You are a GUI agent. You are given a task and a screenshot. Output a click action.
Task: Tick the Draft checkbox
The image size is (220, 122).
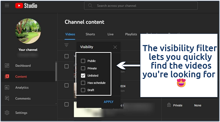point(83,90)
